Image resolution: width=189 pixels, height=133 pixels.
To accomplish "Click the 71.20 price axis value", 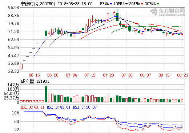I will pos(13,32).
